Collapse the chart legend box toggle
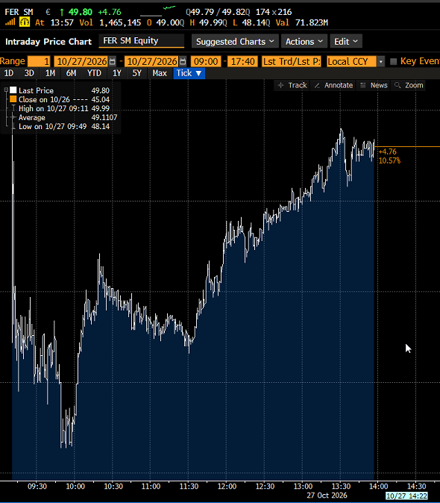The width and height of the screenshot is (440, 503). pos(6,90)
